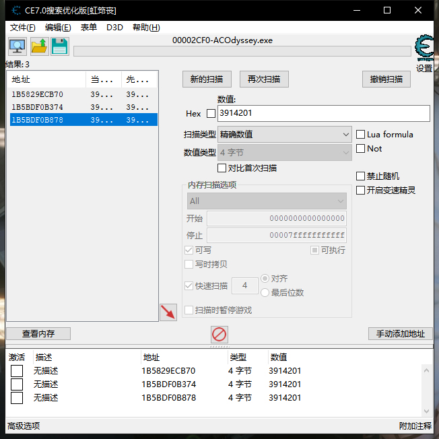Select highlighted result row 1B5BDF0B878
The width and height of the screenshot is (439, 439).
tap(83, 120)
